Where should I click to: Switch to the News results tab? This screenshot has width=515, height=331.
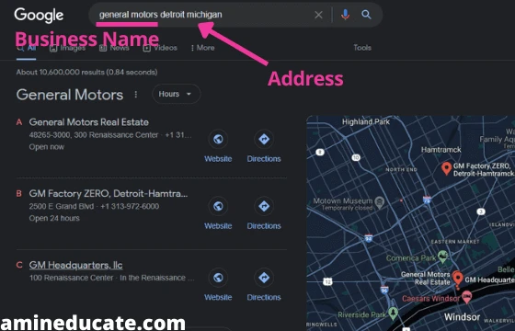click(x=114, y=48)
